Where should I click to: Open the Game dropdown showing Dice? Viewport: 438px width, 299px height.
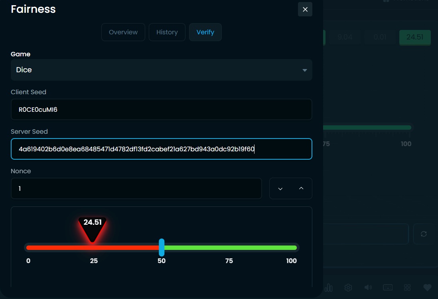pyautogui.click(x=162, y=70)
